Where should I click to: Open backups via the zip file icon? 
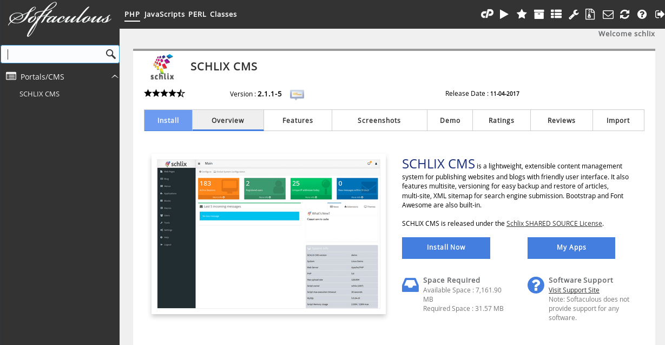click(591, 15)
